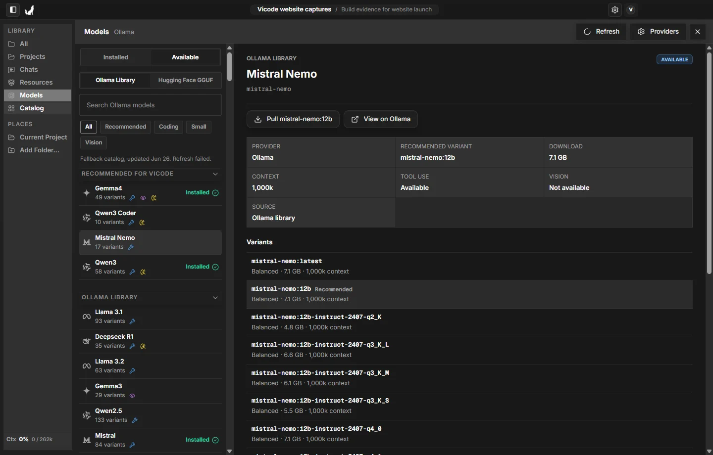
Task: Click the Gemma3 model icon
Action: [x=87, y=391]
